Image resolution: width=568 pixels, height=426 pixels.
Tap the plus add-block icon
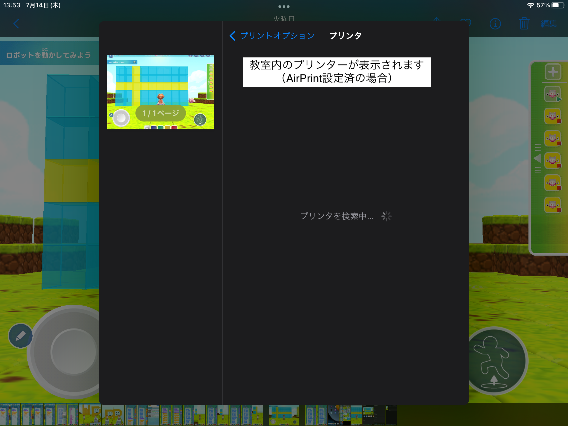tap(553, 72)
